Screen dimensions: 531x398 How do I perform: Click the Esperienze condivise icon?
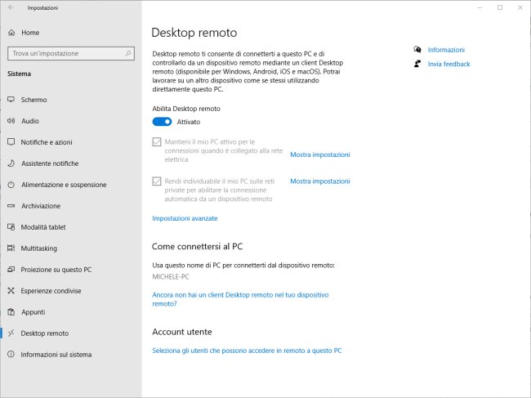pos(11,291)
